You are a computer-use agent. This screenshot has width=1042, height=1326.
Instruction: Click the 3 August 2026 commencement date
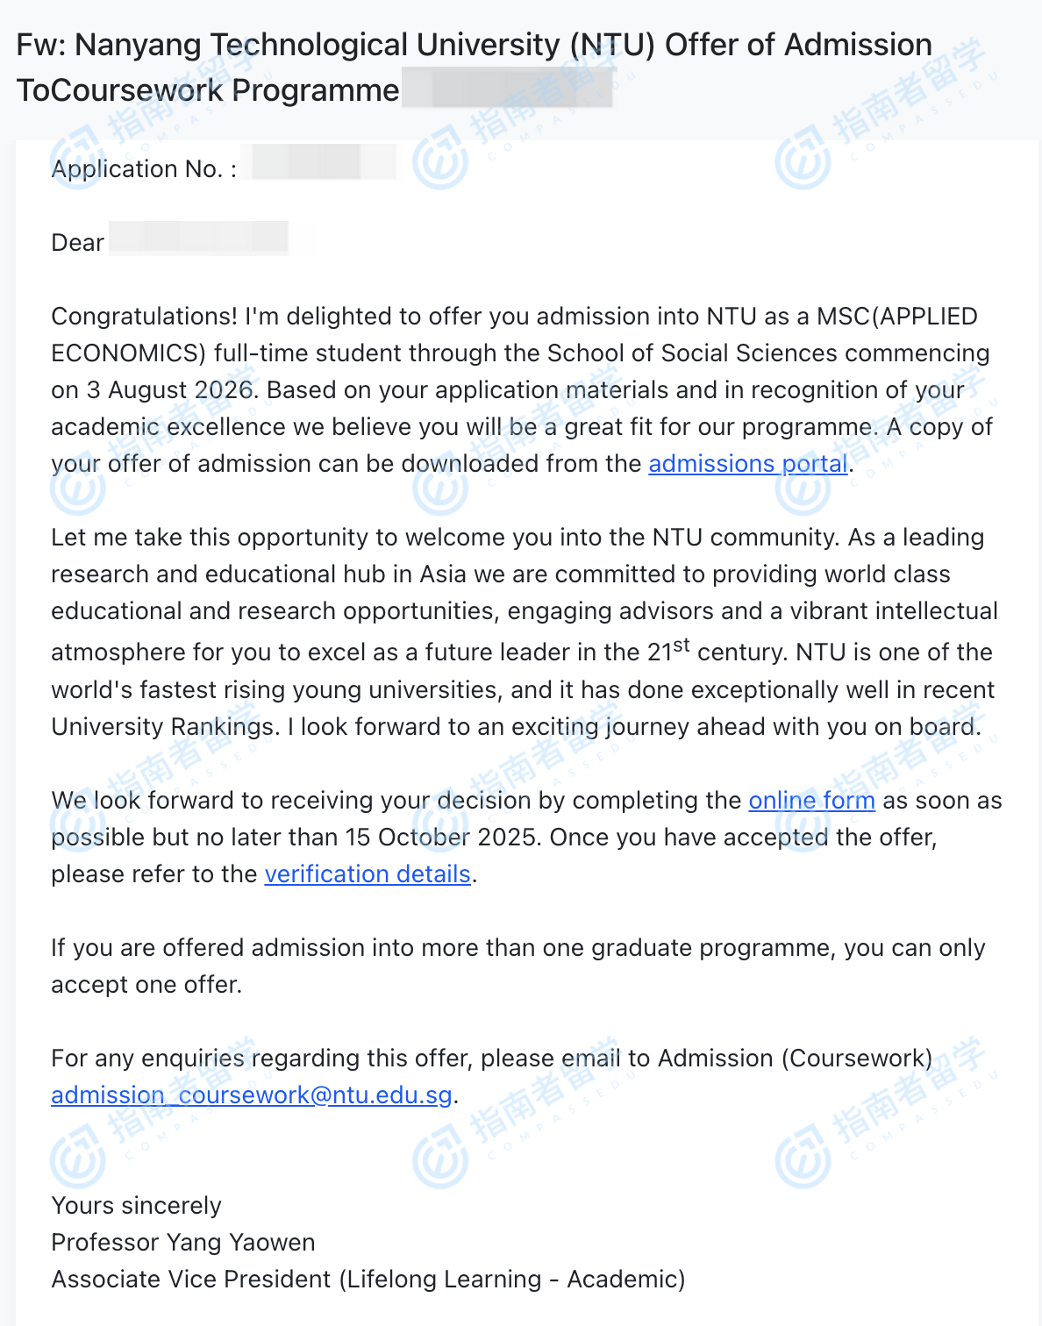[169, 390]
